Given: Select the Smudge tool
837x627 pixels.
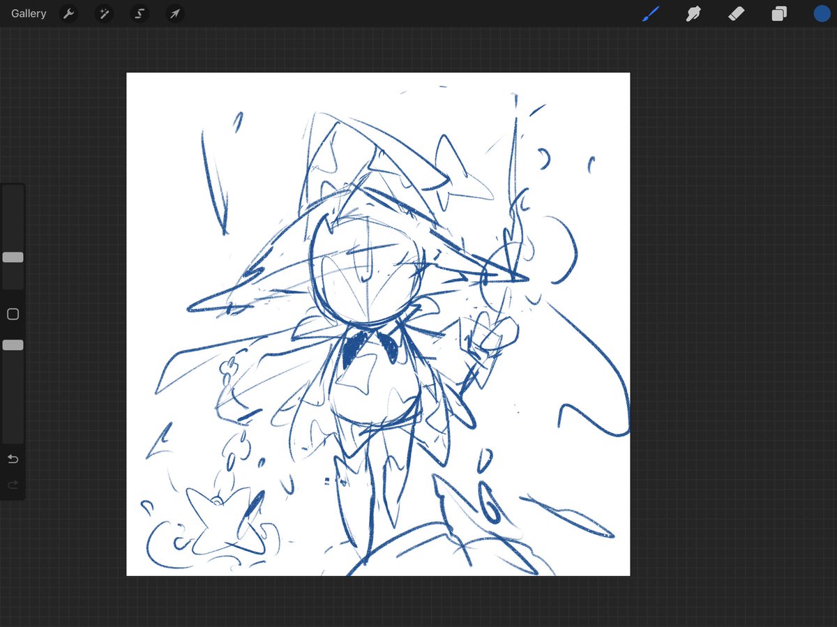Looking at the screenshot, I should pyautogui.click(x=693, y=13).
